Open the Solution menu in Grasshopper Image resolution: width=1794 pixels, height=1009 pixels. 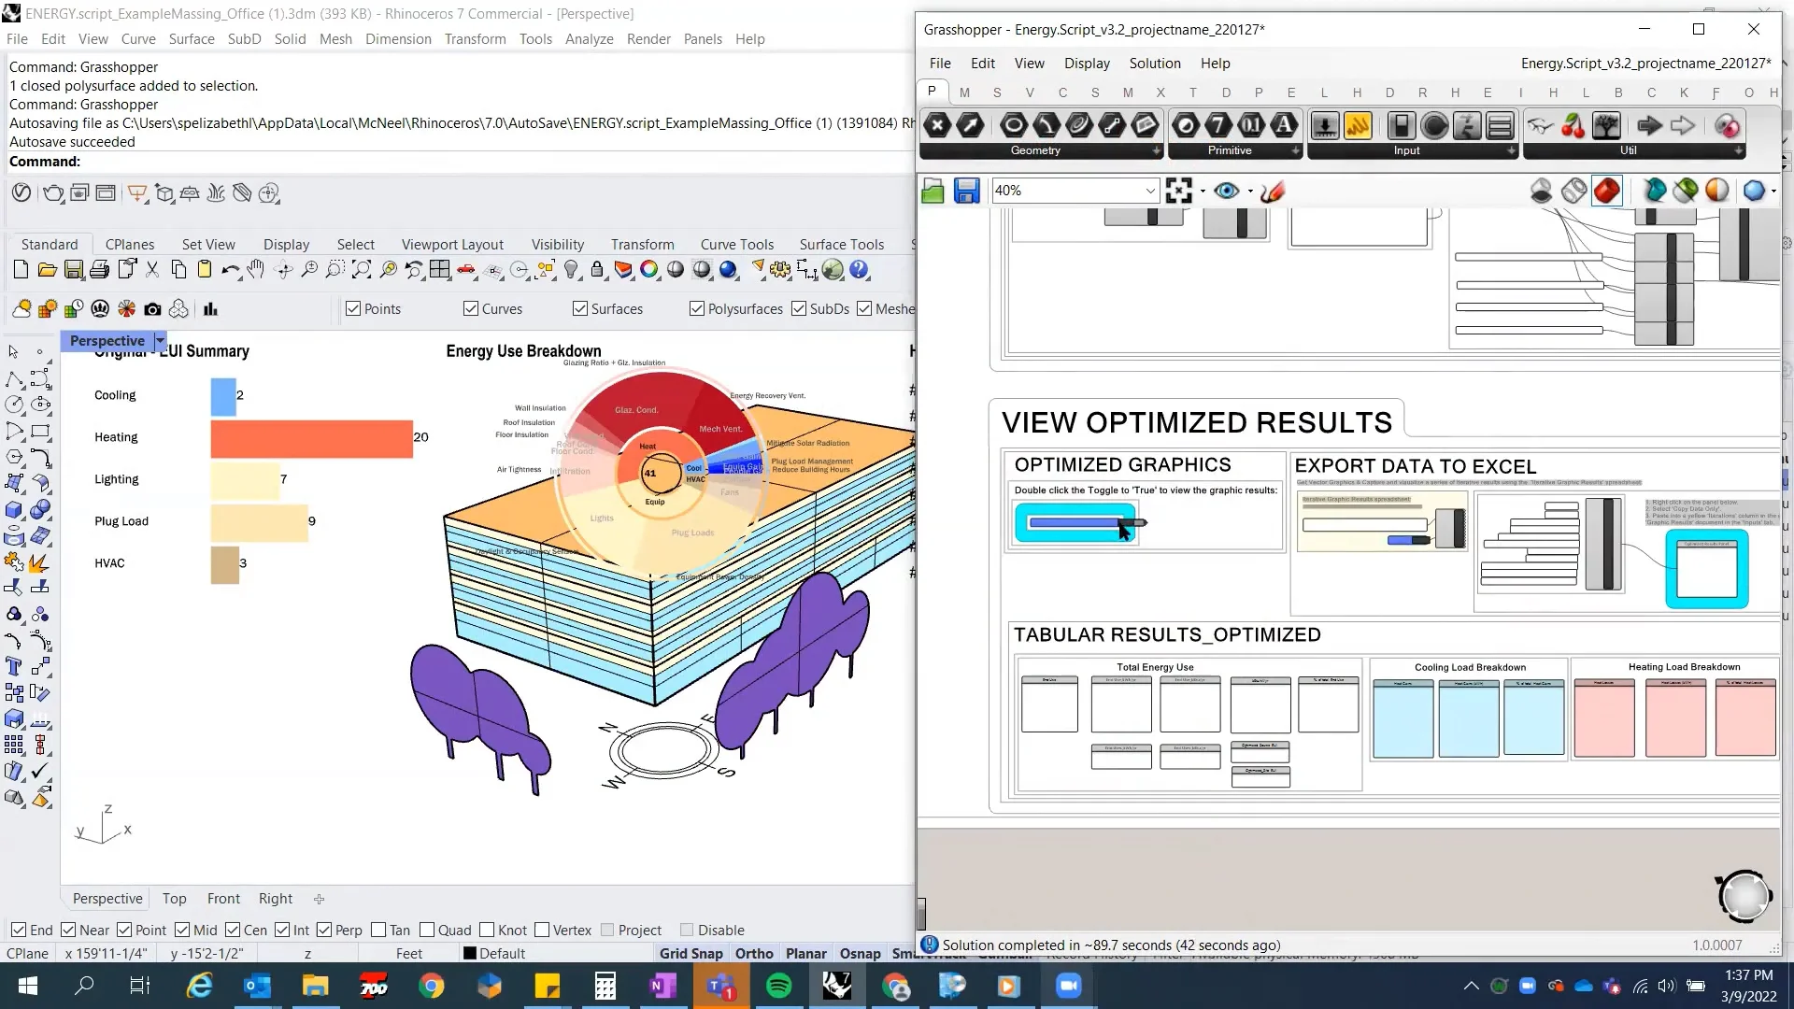tap(1154, 63)
